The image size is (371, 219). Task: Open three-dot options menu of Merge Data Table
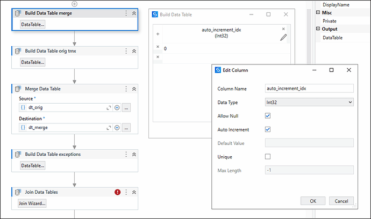pyautogui.click(x=126, y=89)
